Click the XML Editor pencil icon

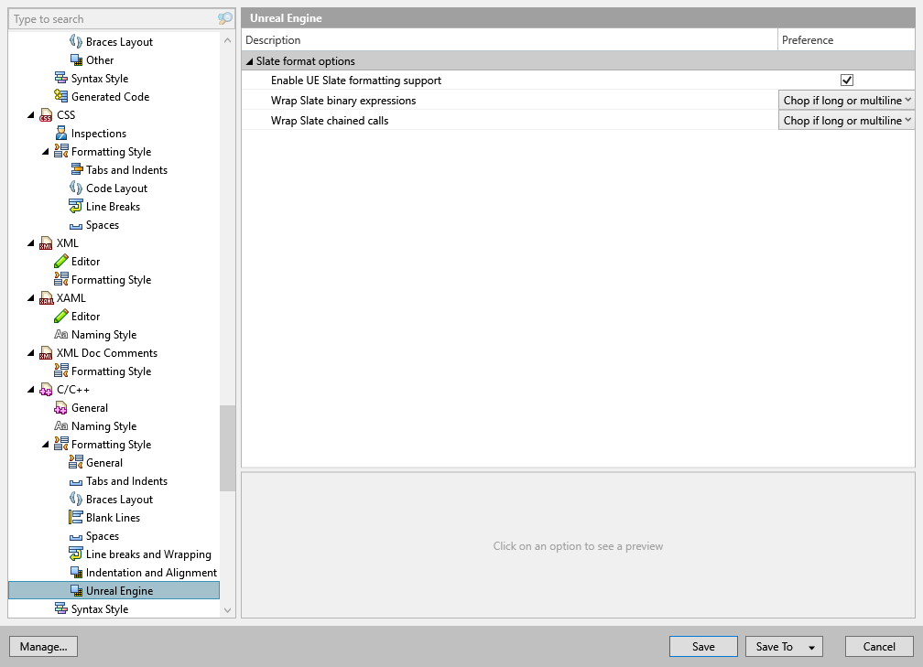(61, 262)
